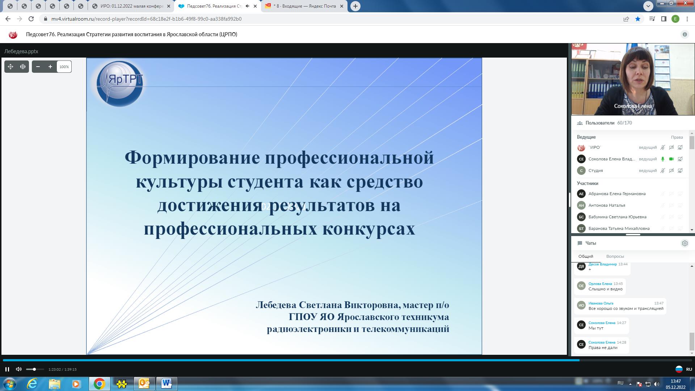Toggle Соколова Елена green camera
Image resolution: width=695 pixels, height=391 pixels.
click(x=671, y=159)
